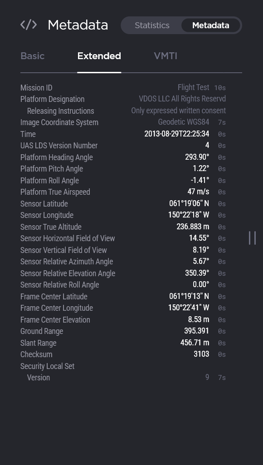Select the Slant Range row label
Viewport: 263px width, 465px height.
(39, 343)
